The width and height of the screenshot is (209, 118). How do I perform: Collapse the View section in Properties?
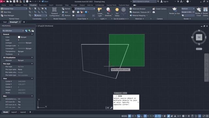[32, 78]
